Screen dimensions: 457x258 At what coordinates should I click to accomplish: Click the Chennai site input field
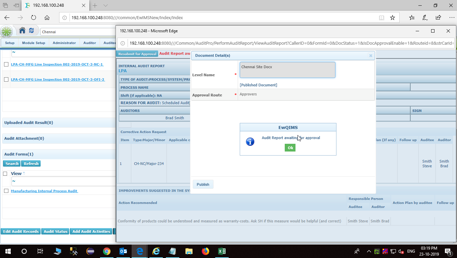tap(78, 32)
